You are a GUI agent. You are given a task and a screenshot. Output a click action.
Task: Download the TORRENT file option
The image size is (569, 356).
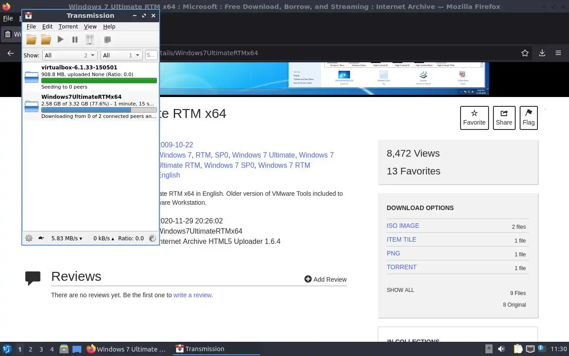[401, 267]
